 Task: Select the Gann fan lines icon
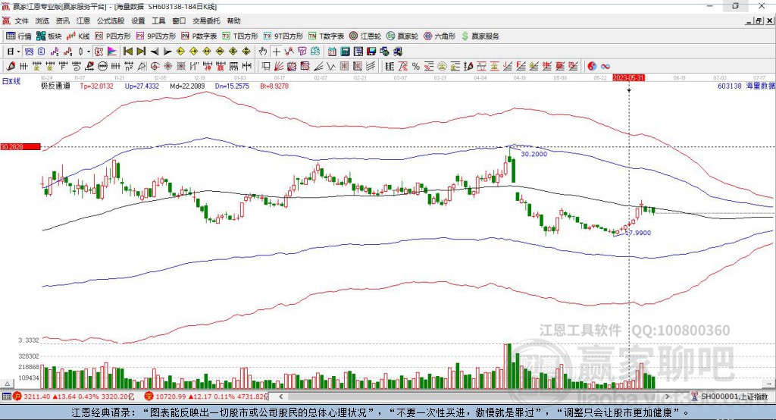[x=279, y=67]
